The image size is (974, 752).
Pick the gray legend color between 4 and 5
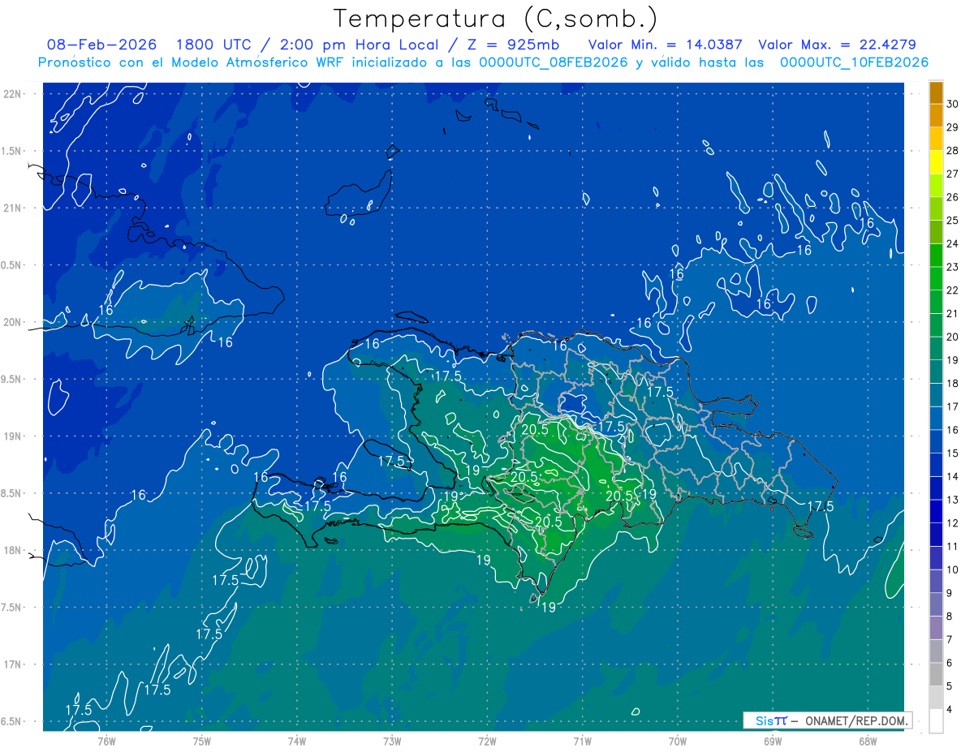[x=936, y=698]
